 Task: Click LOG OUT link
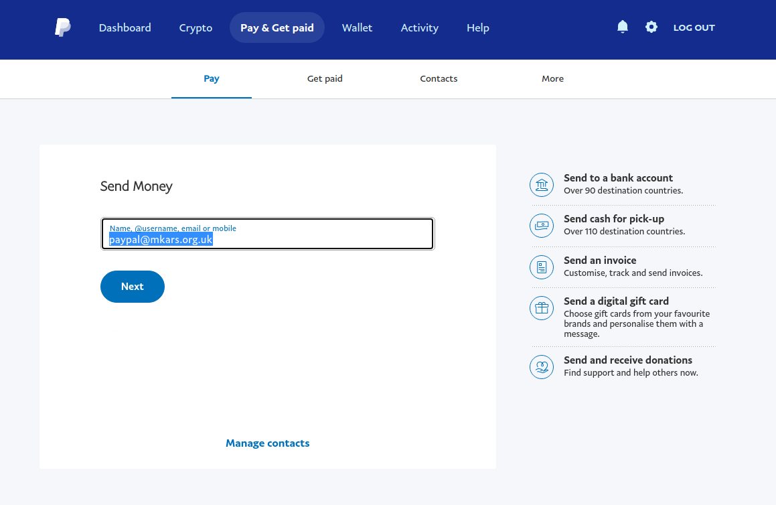tap(694, 27)
